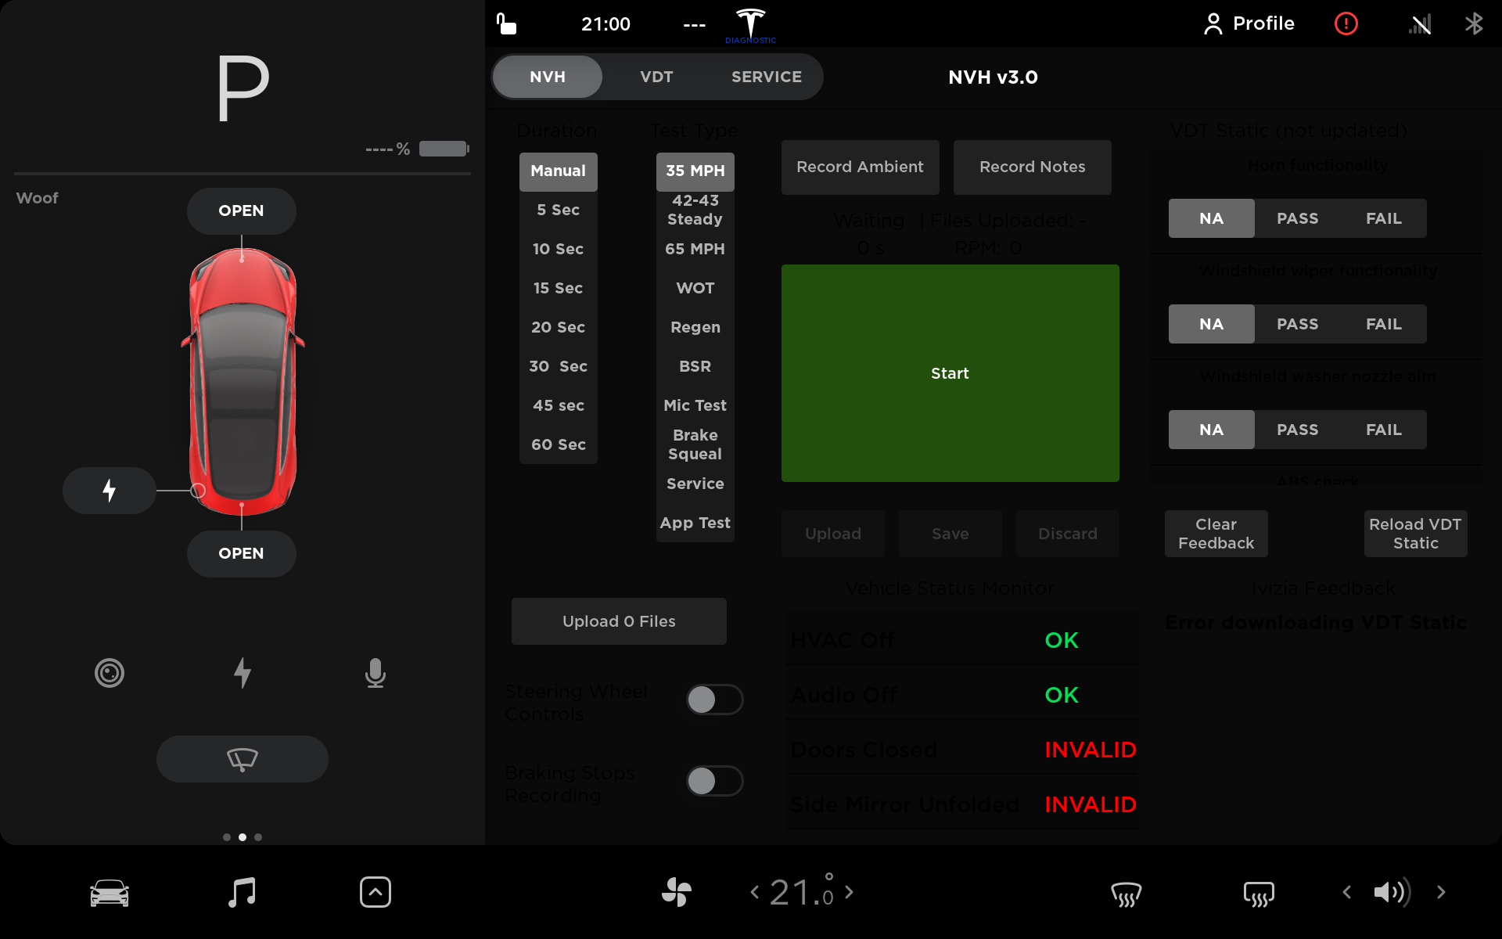Select the Mic Test test type

[x=695, y=405]
